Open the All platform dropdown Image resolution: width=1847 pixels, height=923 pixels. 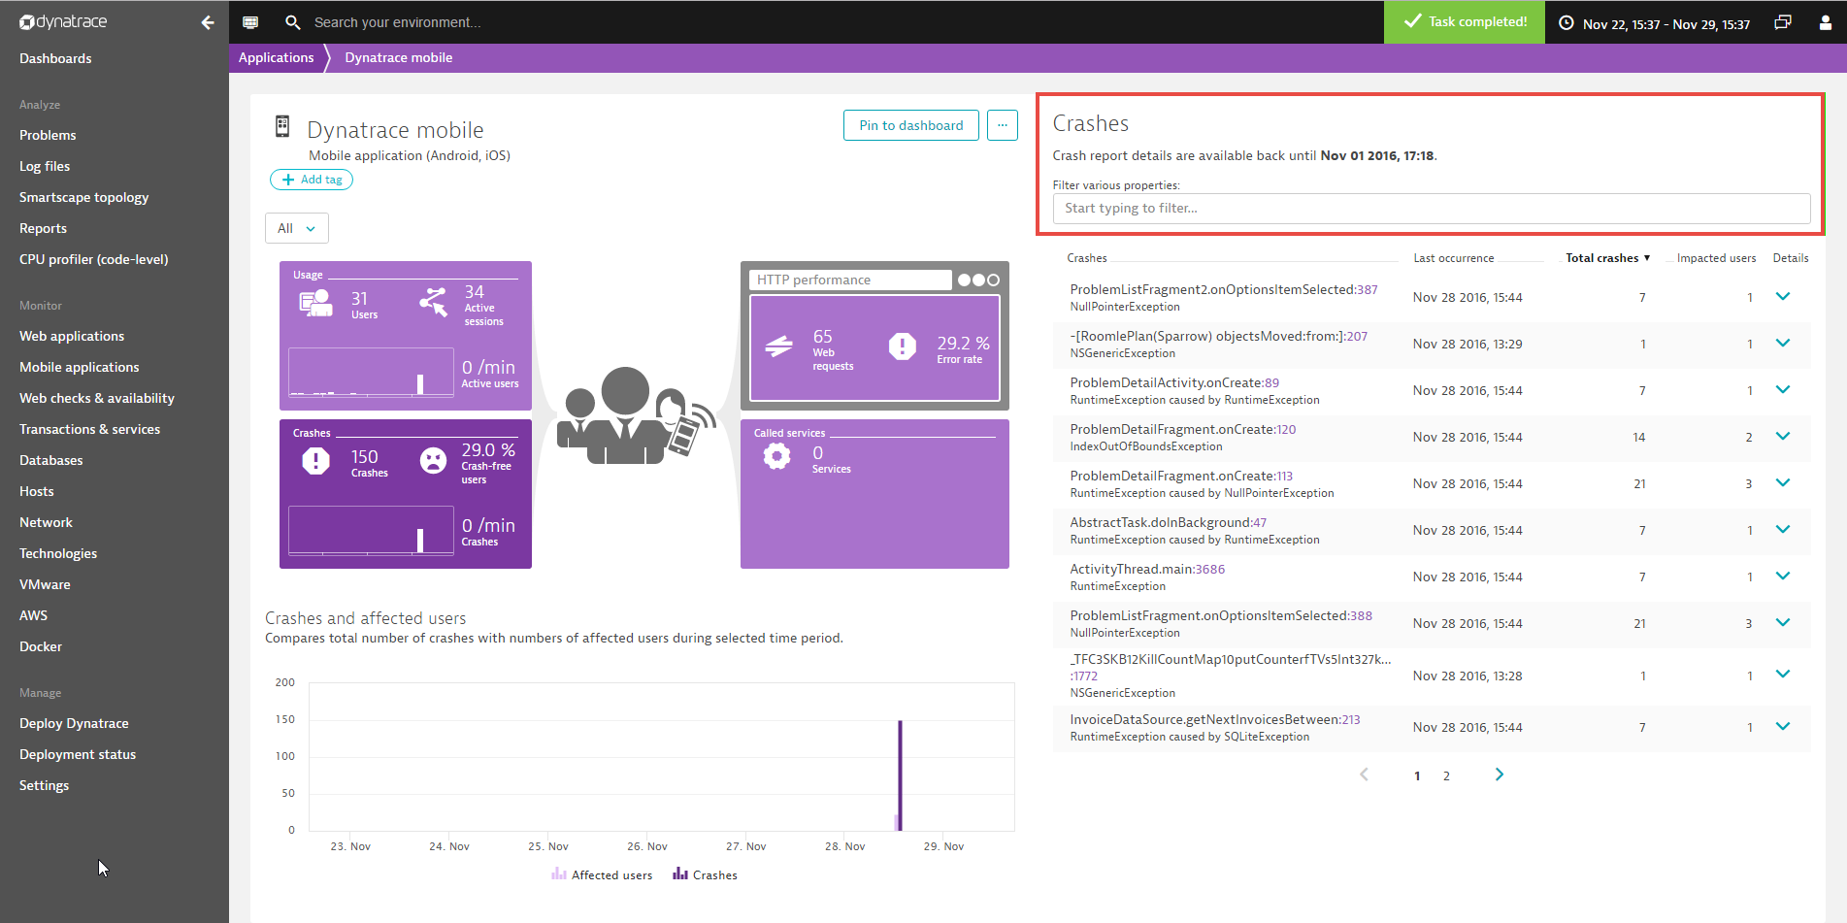(297, 228)
